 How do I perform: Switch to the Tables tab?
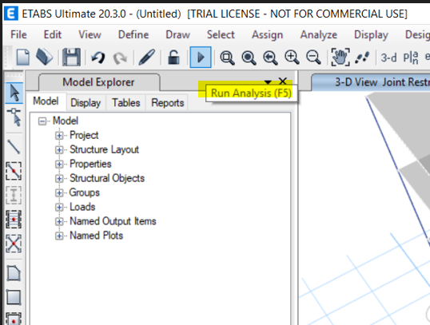[x=125, y=103]
